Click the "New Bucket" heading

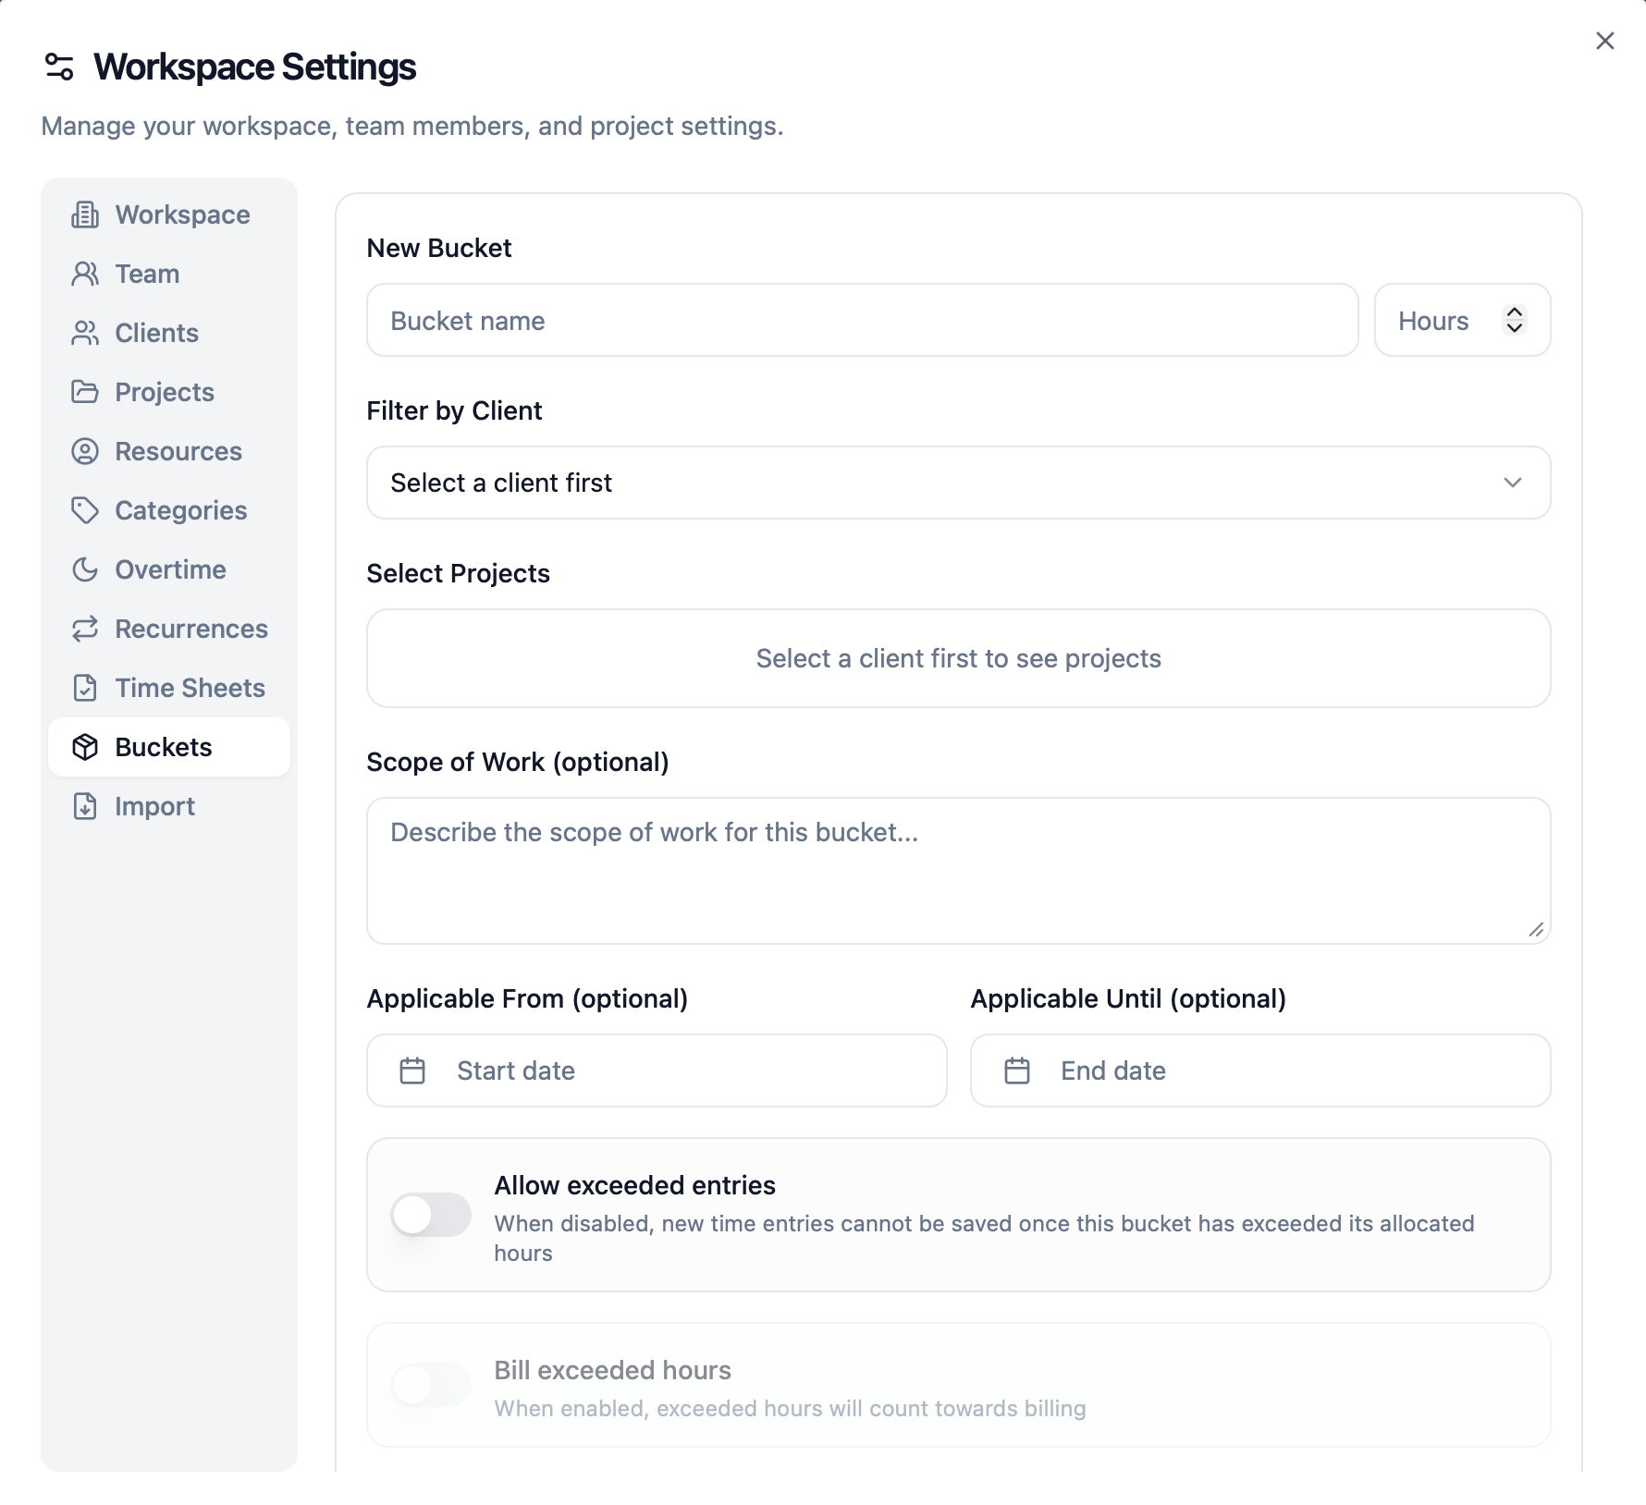(x=439, y=248)
